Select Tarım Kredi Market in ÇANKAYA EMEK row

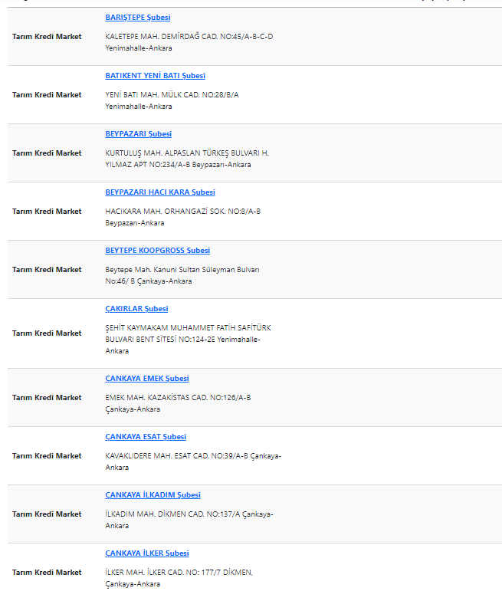click(47, 398)
